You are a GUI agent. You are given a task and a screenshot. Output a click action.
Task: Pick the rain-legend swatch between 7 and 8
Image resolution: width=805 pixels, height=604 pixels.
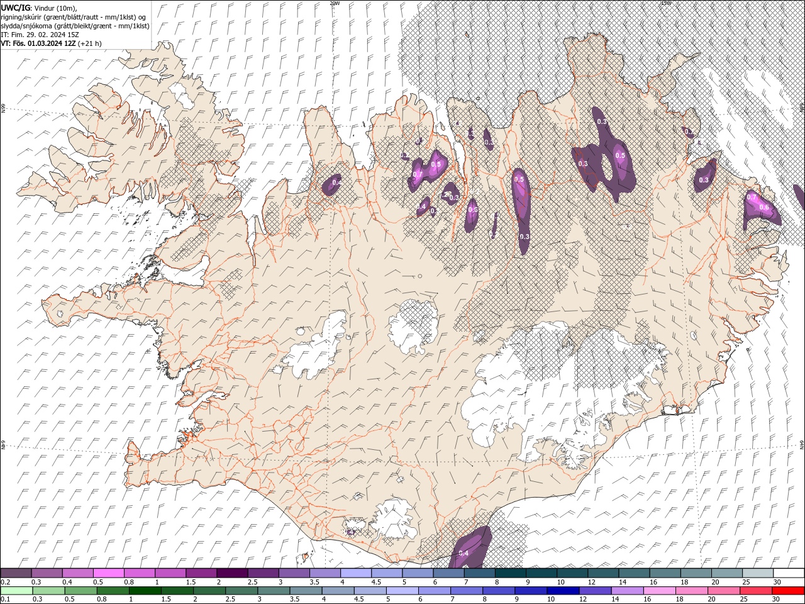467,591
